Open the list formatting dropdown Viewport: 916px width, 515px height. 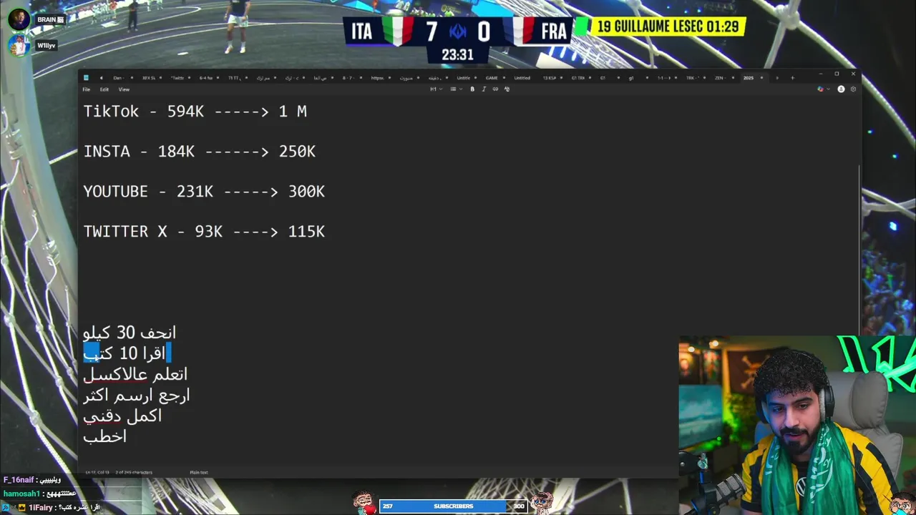click(455, 89)
